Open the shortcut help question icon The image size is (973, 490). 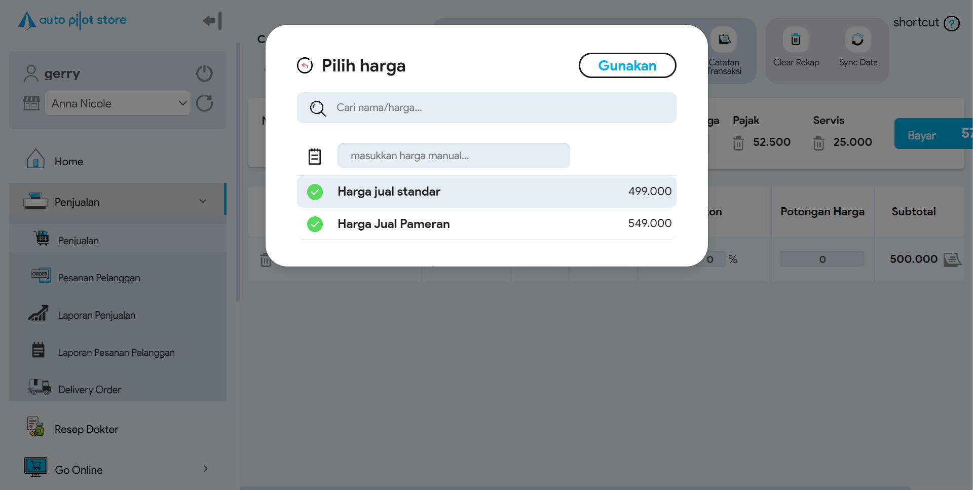click(952, 23)
